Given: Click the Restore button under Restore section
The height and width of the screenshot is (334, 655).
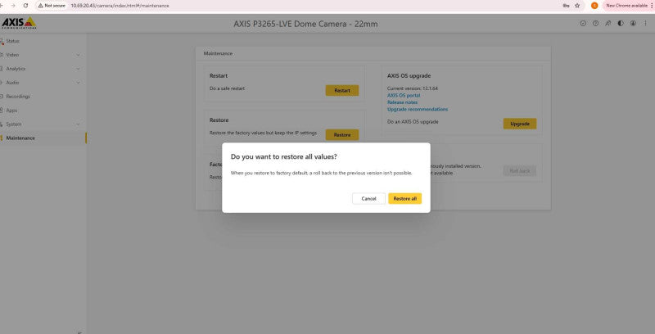Looking at the screenshot, I should pos(342,135).
